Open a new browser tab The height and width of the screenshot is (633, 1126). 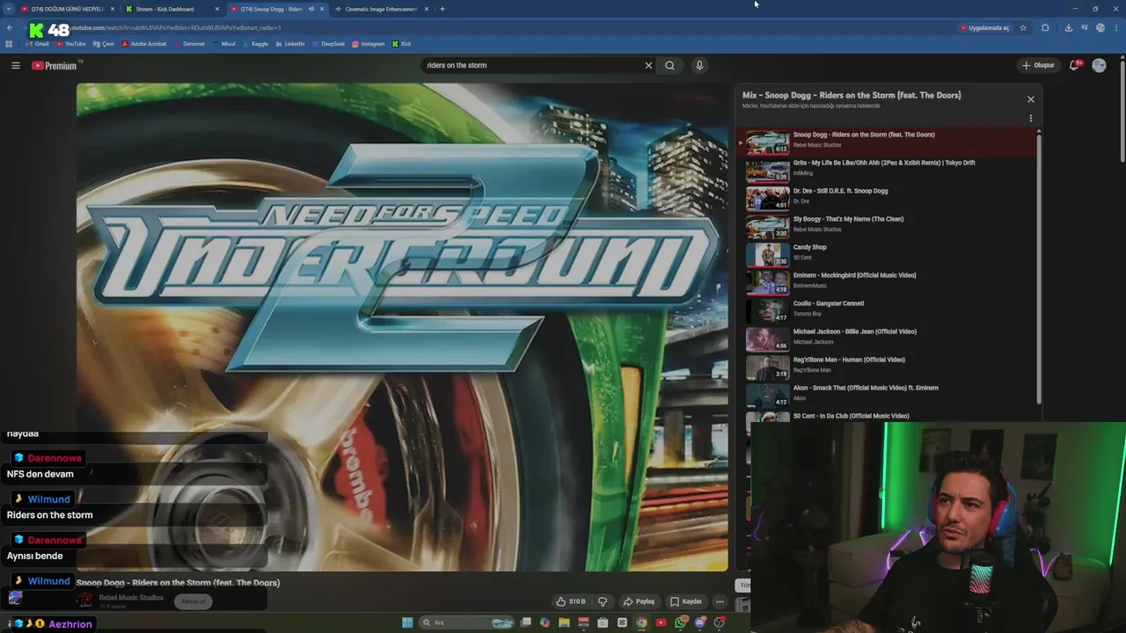[442, 9]
